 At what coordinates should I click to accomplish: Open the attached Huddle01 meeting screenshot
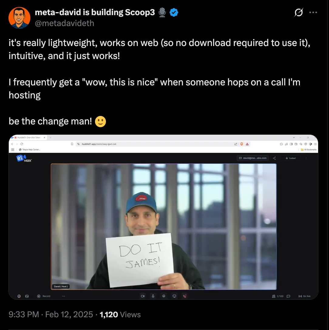click(163, 217)
